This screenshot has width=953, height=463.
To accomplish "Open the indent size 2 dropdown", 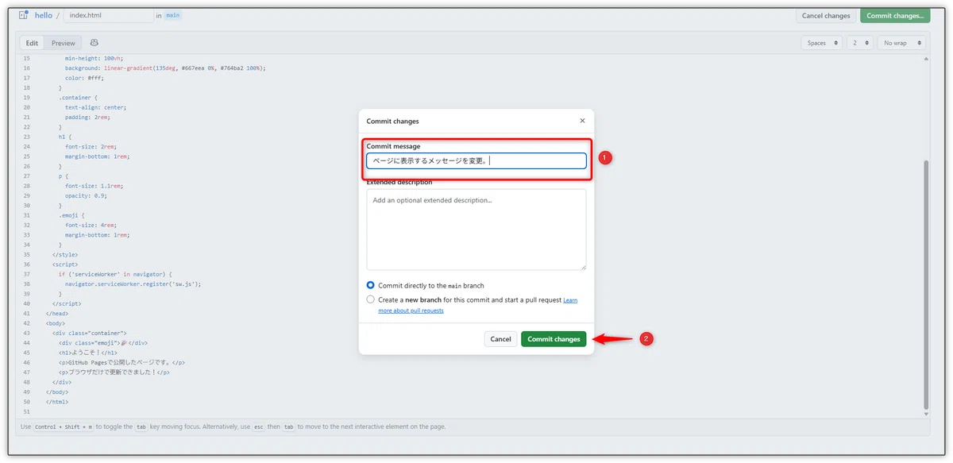I will click(859, 43).
